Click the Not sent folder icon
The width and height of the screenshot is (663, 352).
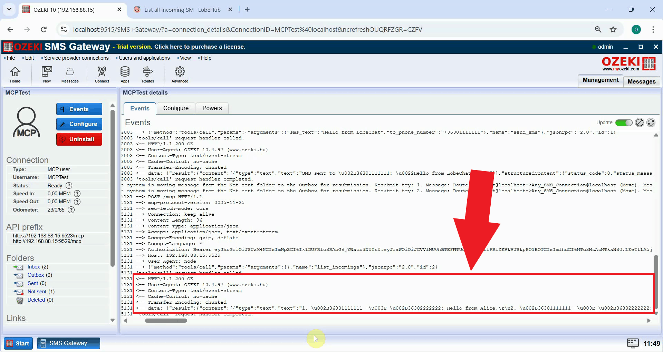click(x=18, y=292)
